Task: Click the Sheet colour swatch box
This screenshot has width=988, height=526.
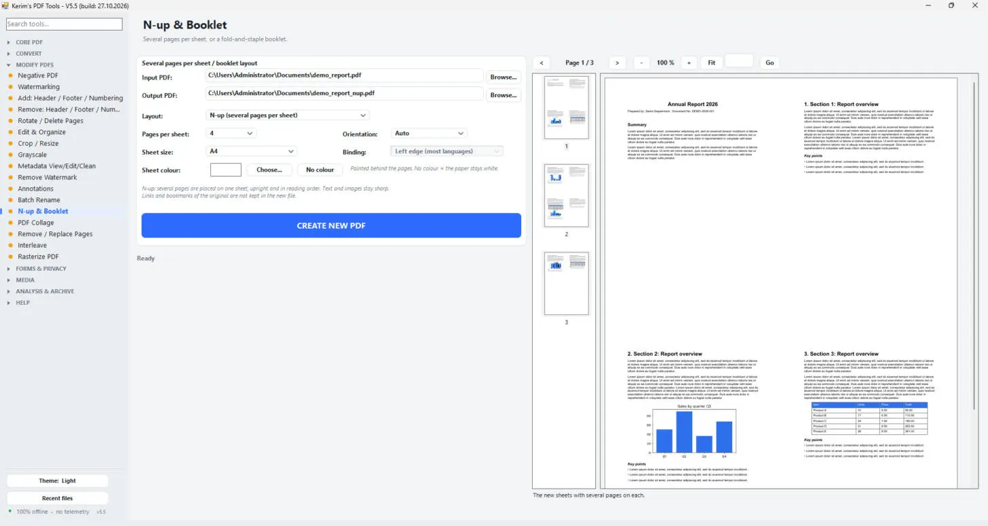Action: coord(226,170)
